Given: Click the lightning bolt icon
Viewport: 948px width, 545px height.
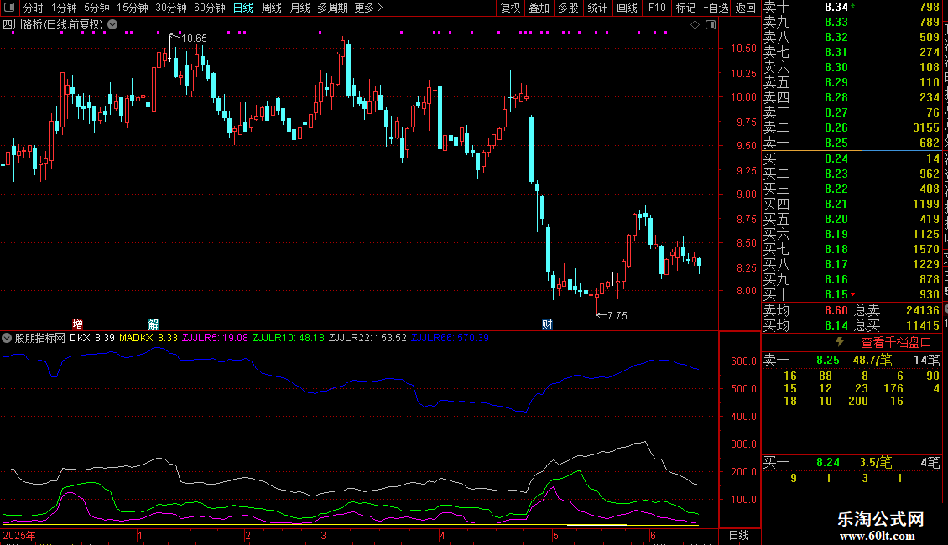Looking at the screenshot, I should (x=840, y=342).
